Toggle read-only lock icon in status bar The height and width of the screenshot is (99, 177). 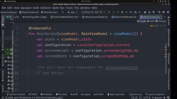point(164,98)
